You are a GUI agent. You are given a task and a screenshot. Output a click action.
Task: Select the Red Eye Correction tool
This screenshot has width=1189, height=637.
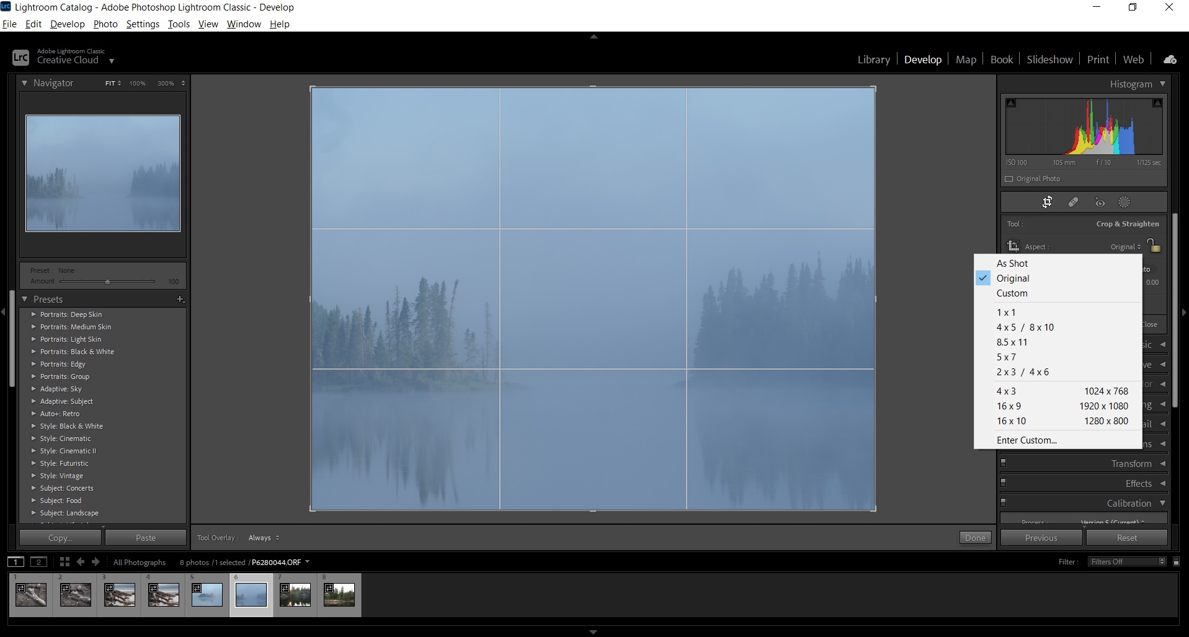[x=1100, y=202]
